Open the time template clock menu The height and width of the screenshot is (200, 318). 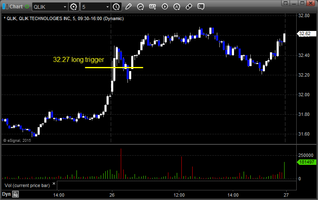coord(116,7)
